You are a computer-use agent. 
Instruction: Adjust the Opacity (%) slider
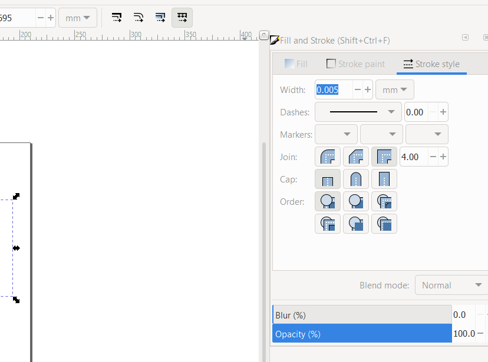[362, 334]
